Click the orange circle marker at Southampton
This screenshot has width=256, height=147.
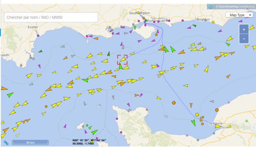(x=143, y=18)
